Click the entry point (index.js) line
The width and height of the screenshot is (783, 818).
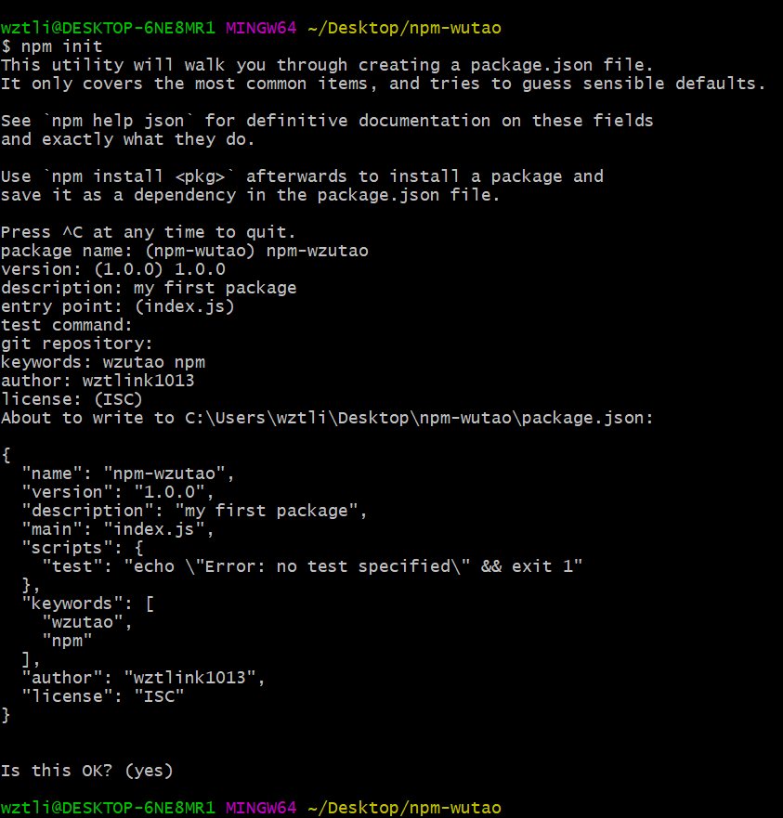[x=118, y=306]
